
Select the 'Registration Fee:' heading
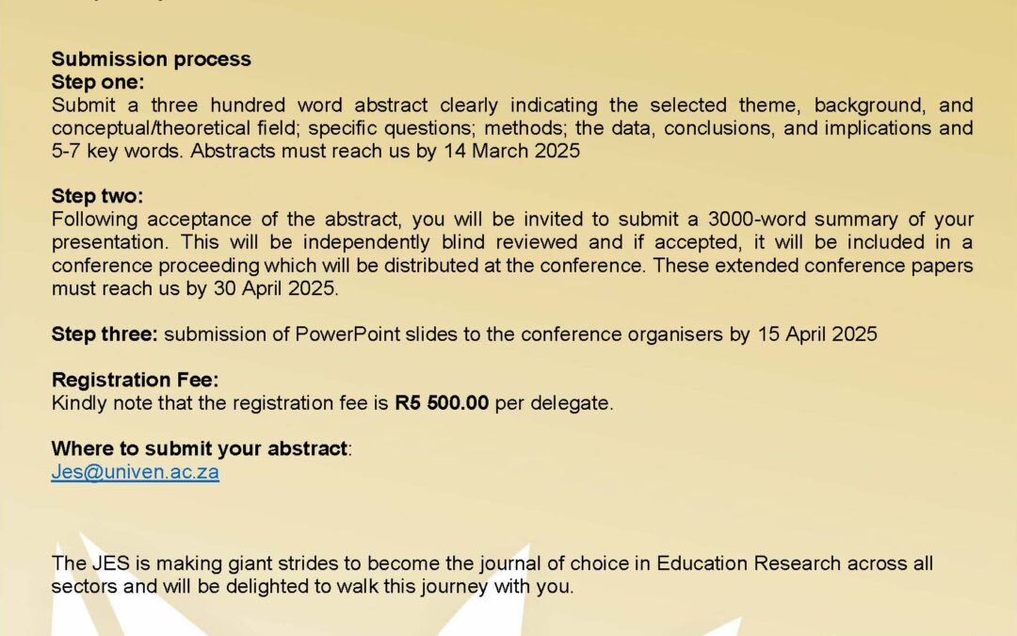(x=135, y=380)
